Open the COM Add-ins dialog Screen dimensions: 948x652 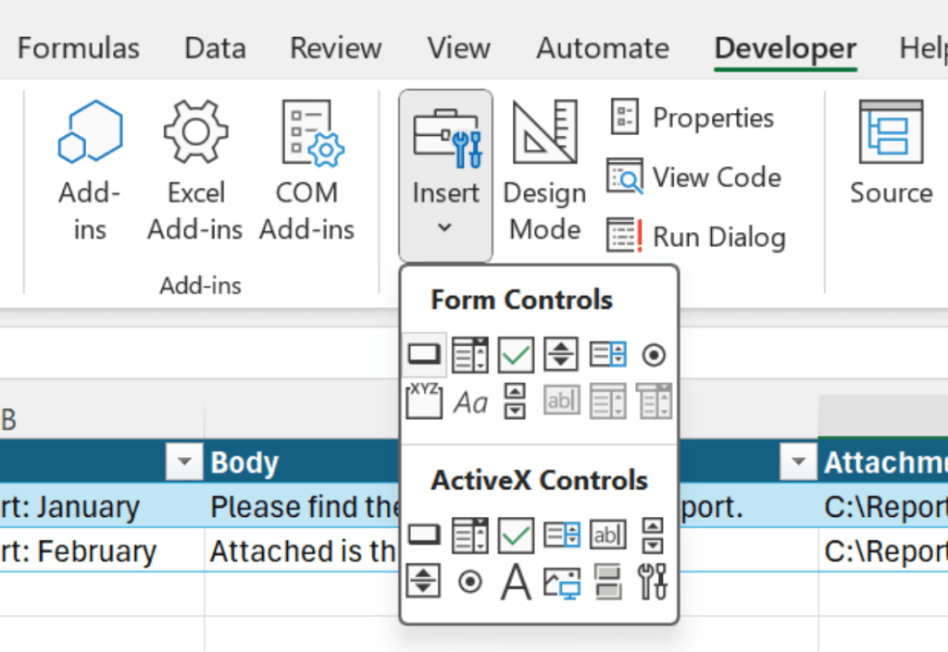[x=307, y=170]
